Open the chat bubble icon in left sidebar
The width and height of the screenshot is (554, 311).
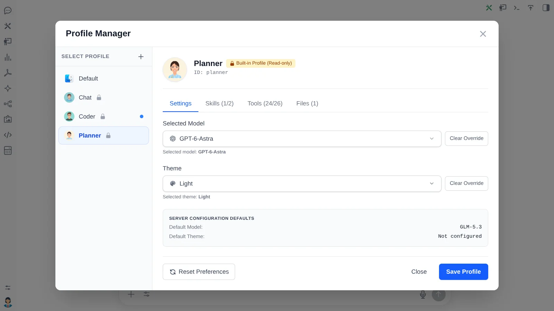[x=8, y=10]
